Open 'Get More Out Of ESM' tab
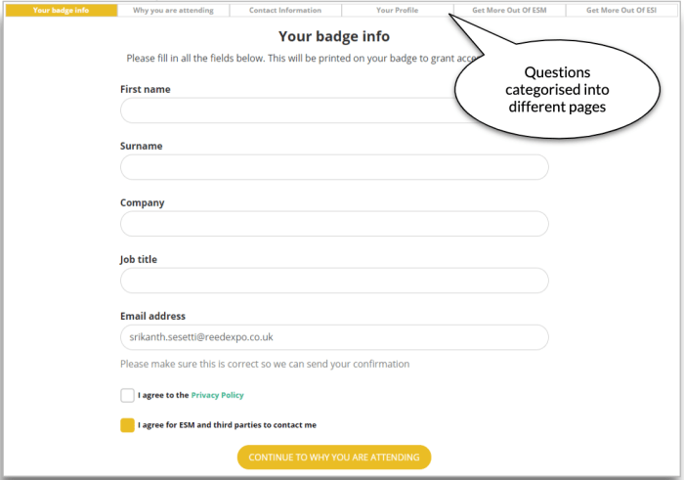The image size is (684, 480). pyautogui.click(x=509, y=11)
